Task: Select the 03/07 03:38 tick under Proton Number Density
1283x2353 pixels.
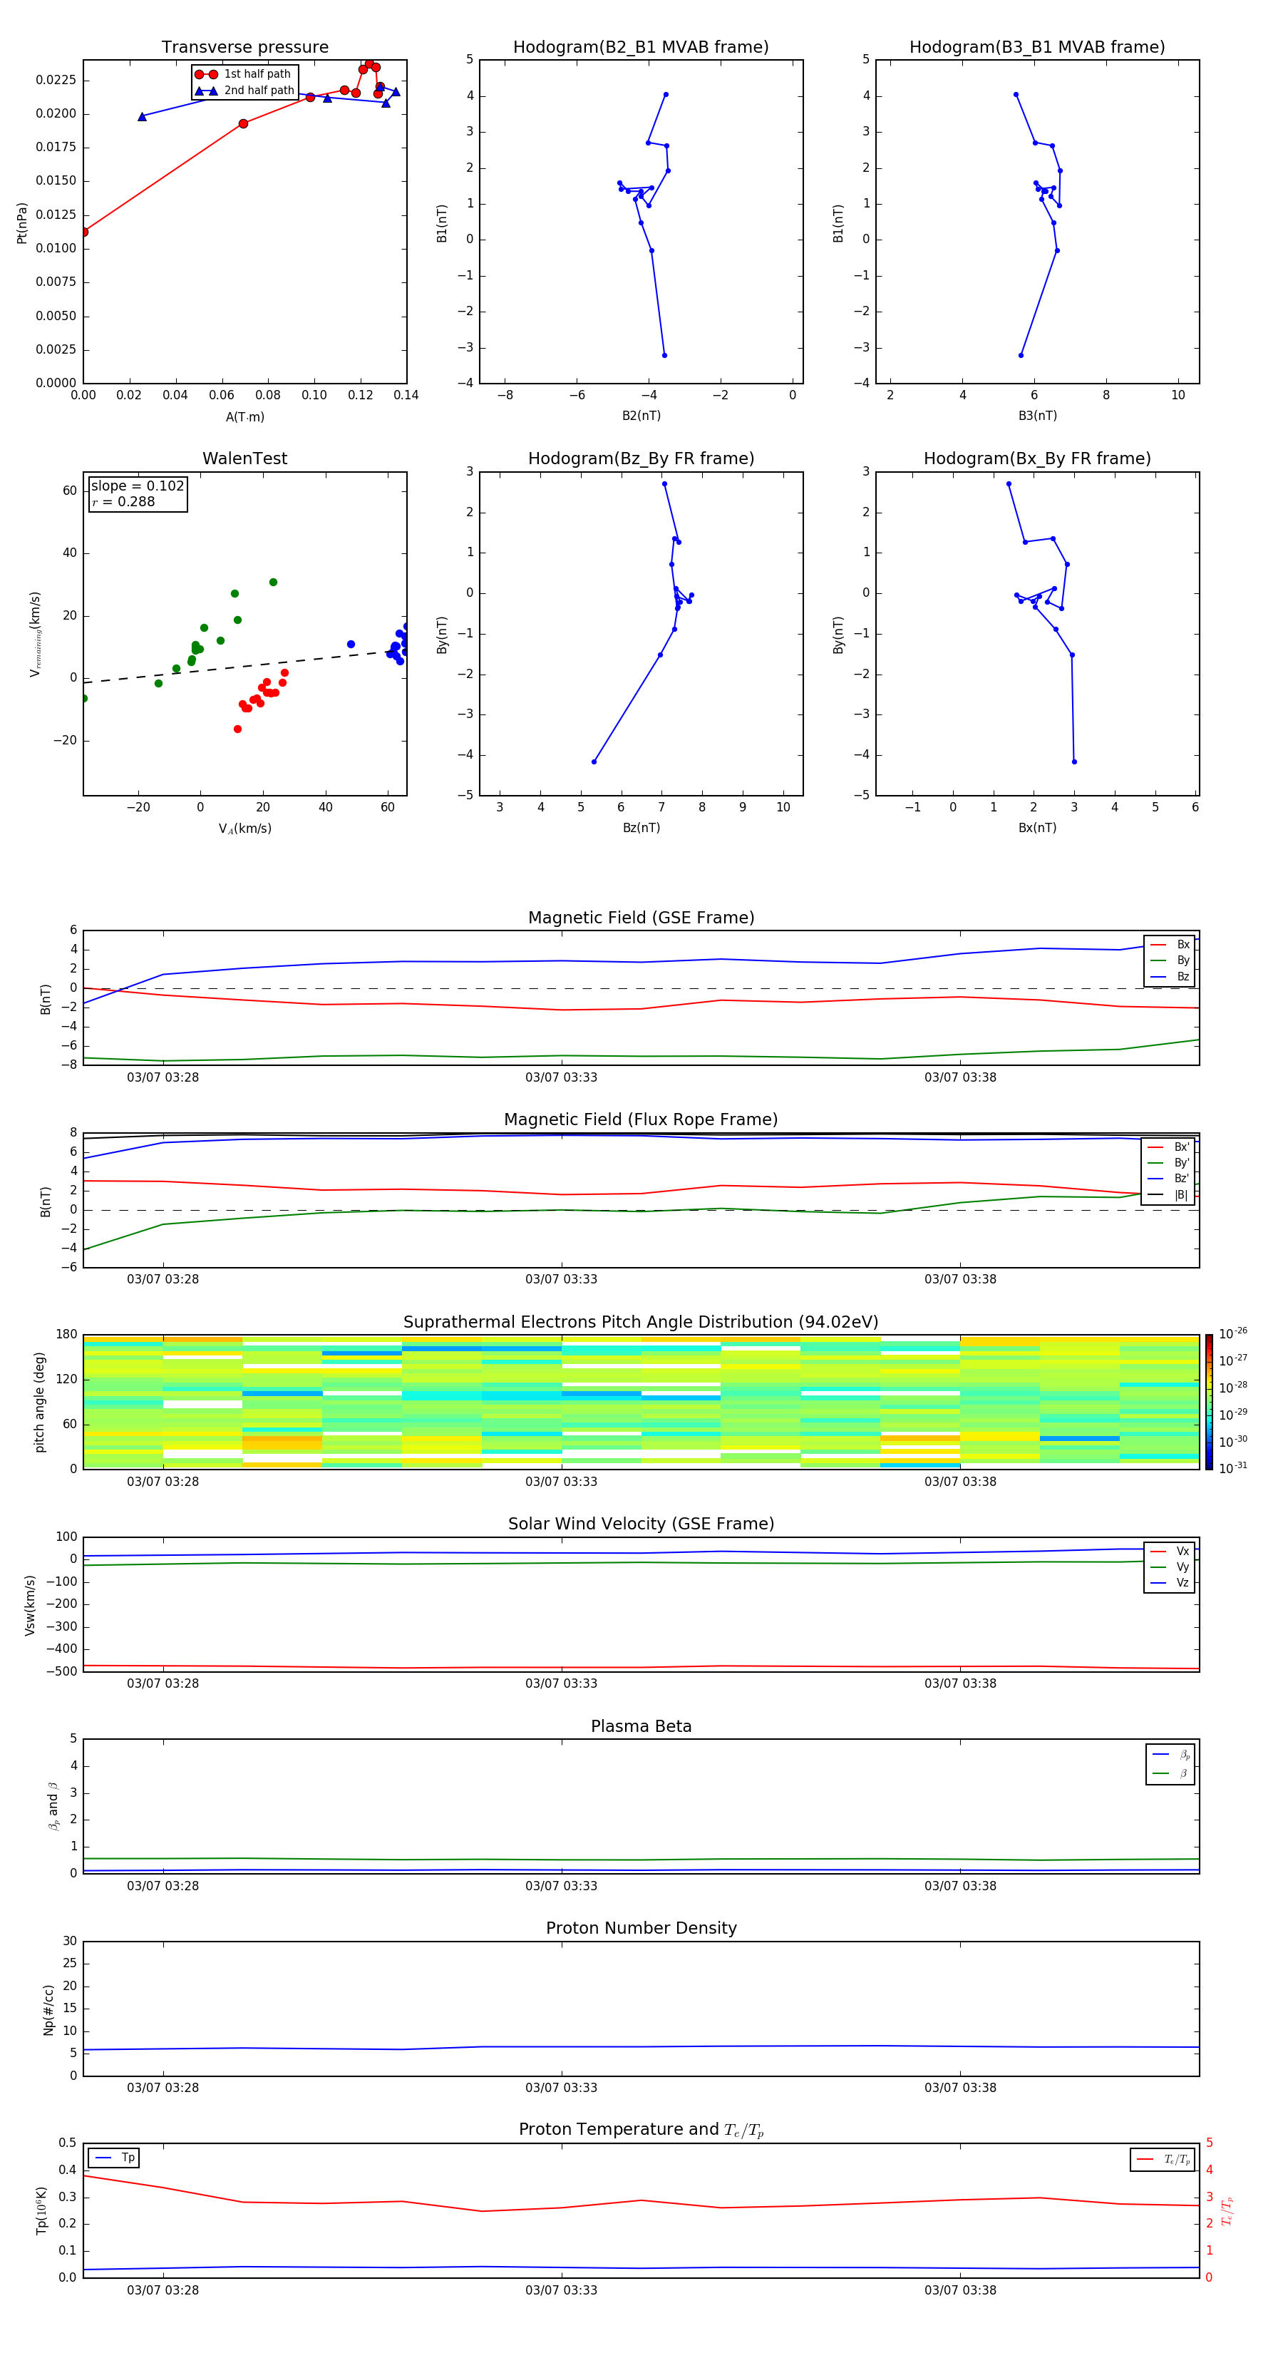Action: point(959,2088)
